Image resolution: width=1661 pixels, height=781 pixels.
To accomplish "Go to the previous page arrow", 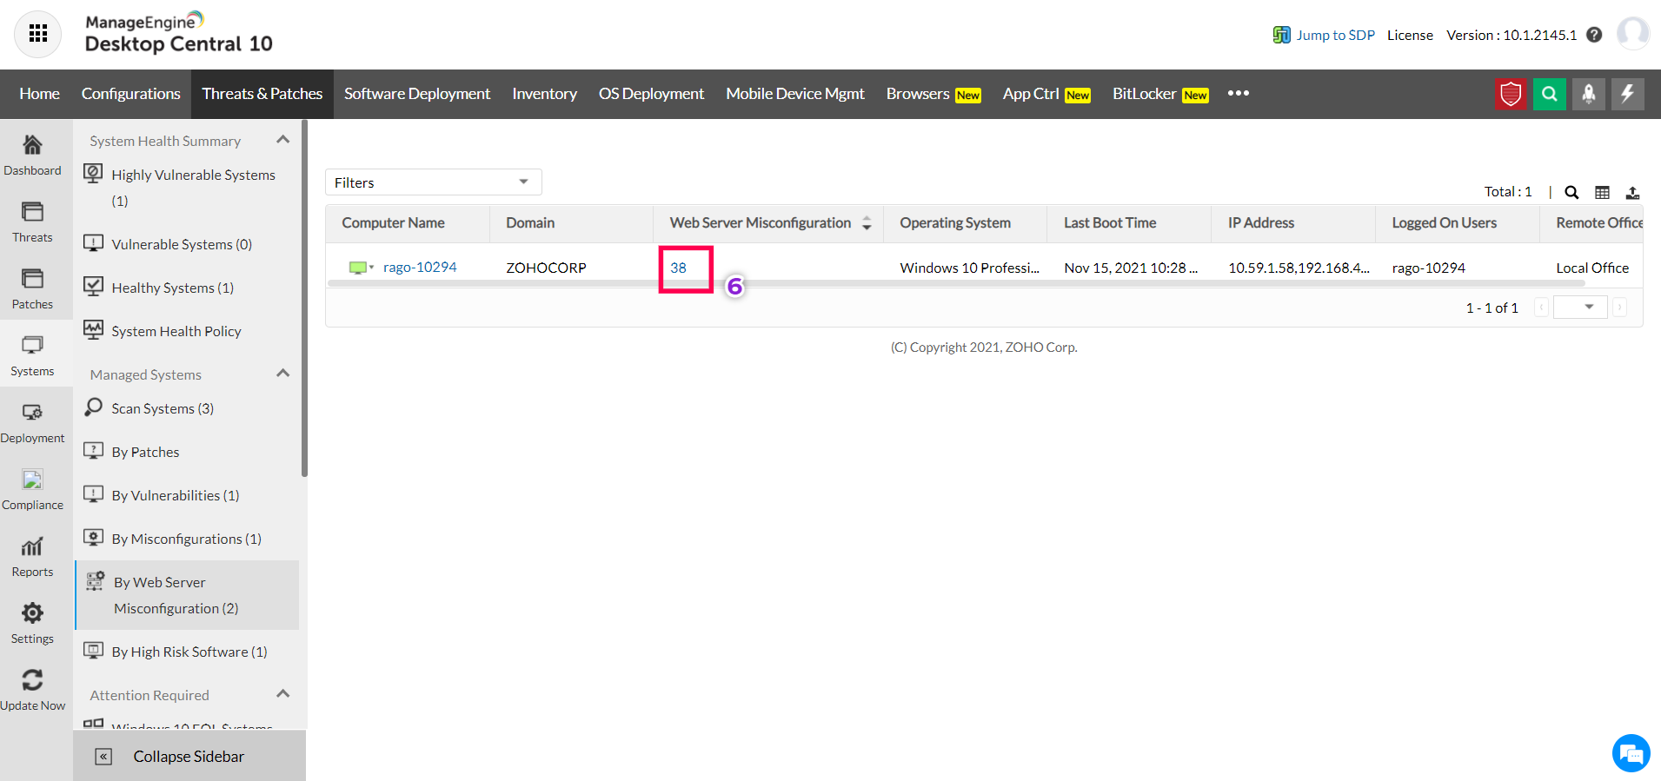I will 1541,308.
